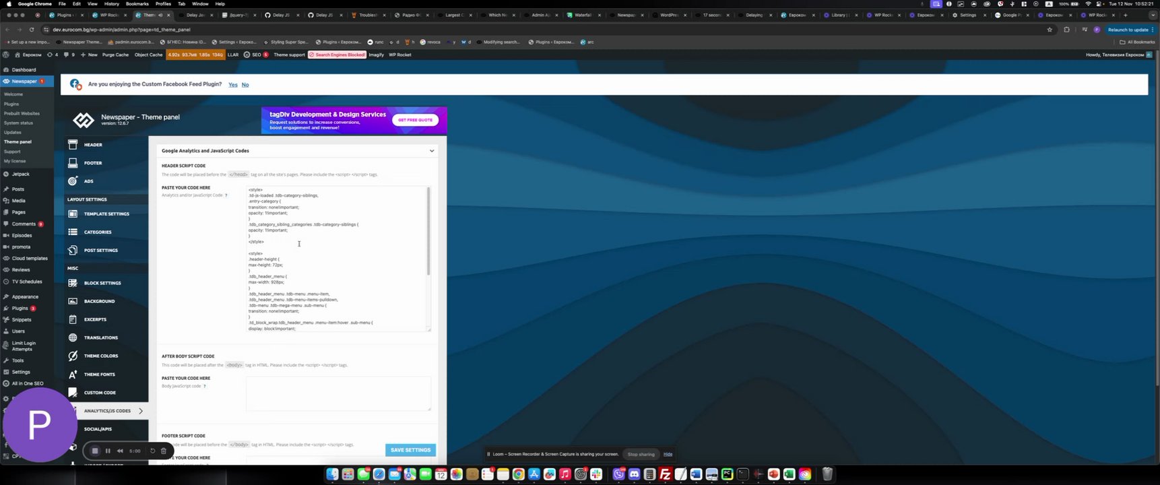Click Stop sharing in Loom bar
This screenshot has width=1160, height=485.
[x=641, y=454]
